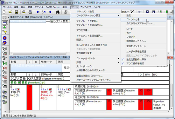Screen dimensions: 175x119
Task: Expand the ワークステーション設定 submenu arrow
Action: (x=119, y=16)
